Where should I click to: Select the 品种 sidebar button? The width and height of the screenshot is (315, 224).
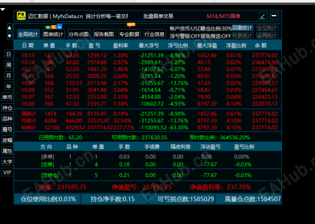[8, 118]
